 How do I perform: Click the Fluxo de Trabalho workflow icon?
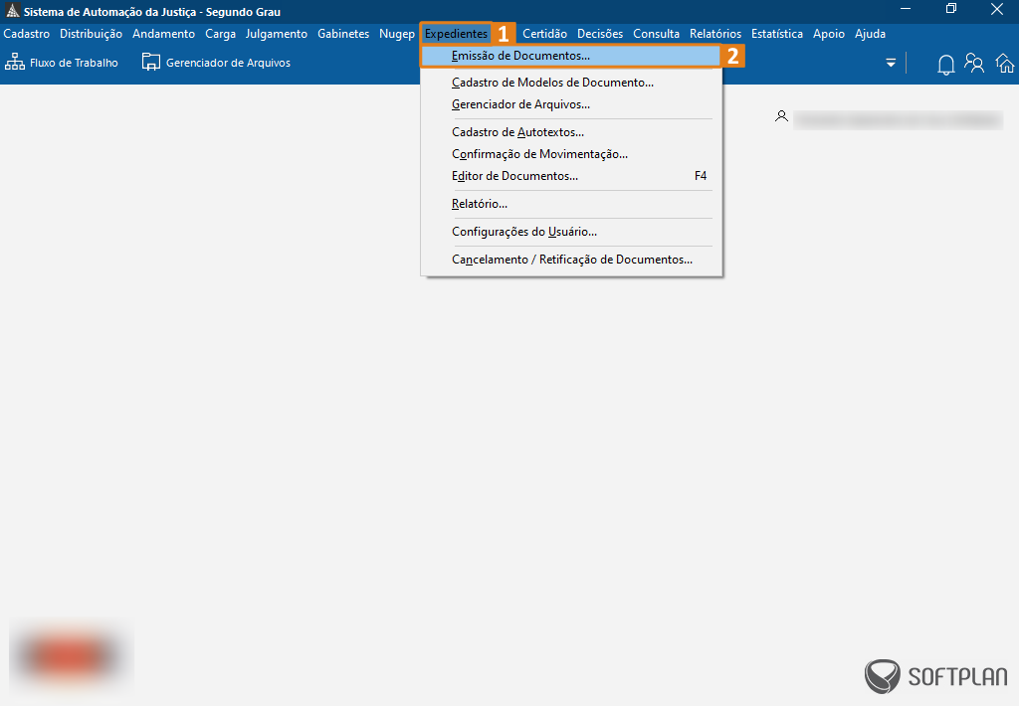click(15, 63)
